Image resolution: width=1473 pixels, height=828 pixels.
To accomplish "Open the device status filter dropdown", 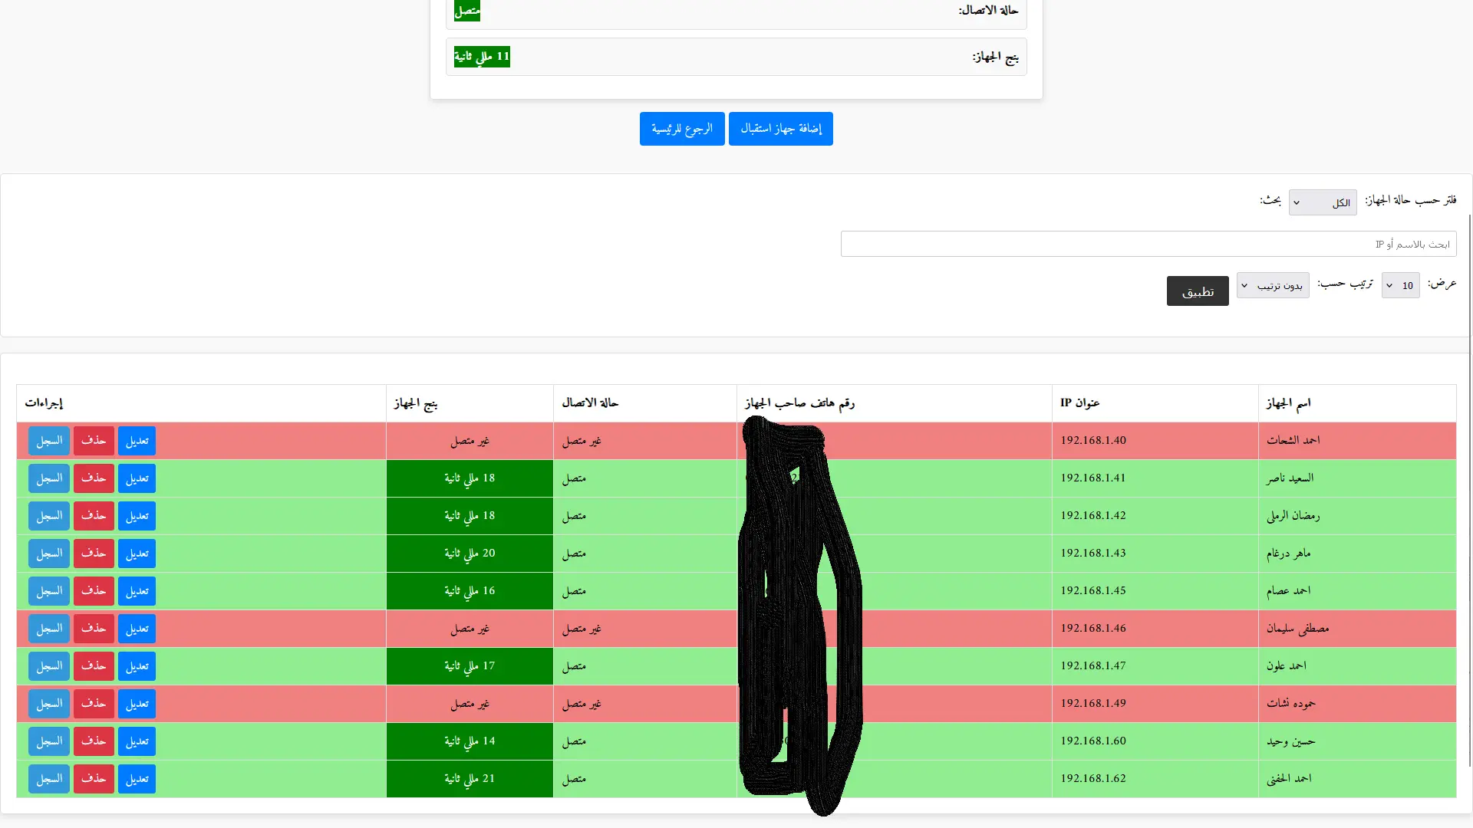I will (x=1323, y=202).
